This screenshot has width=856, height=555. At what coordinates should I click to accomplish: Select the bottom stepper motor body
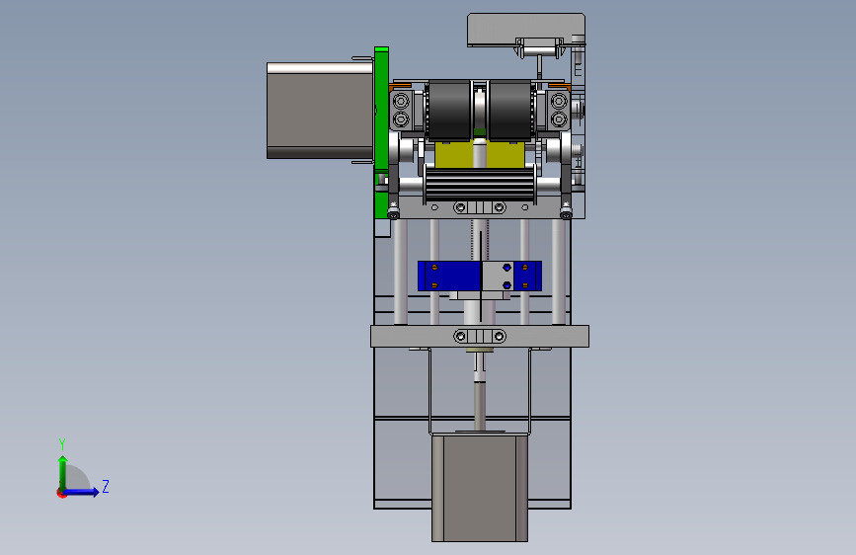click(x=480, y=488)
